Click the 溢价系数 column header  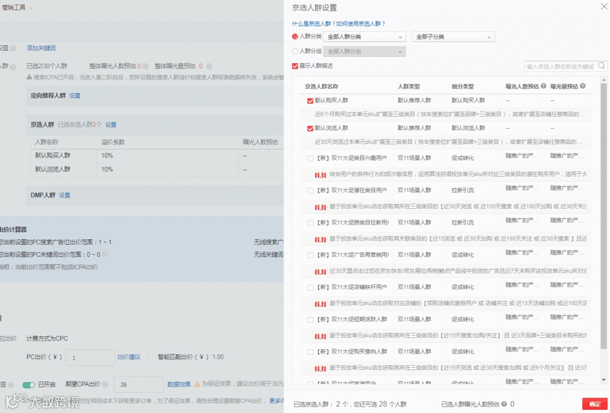(113, 142)
